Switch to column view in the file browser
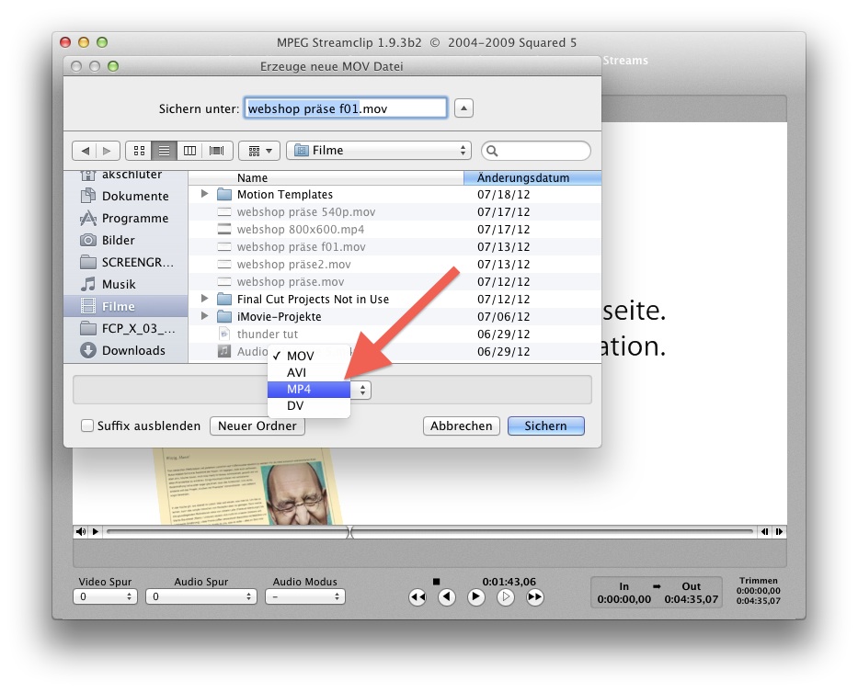 pyautogui.click(x=189, y=150)
